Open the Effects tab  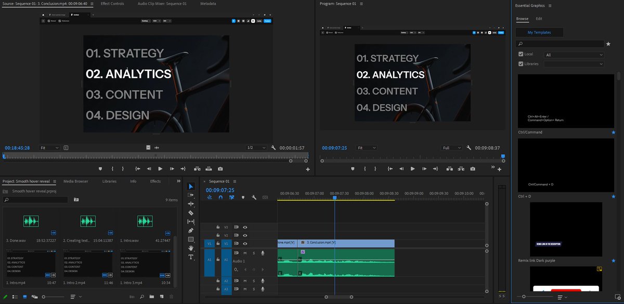[155, 181]
